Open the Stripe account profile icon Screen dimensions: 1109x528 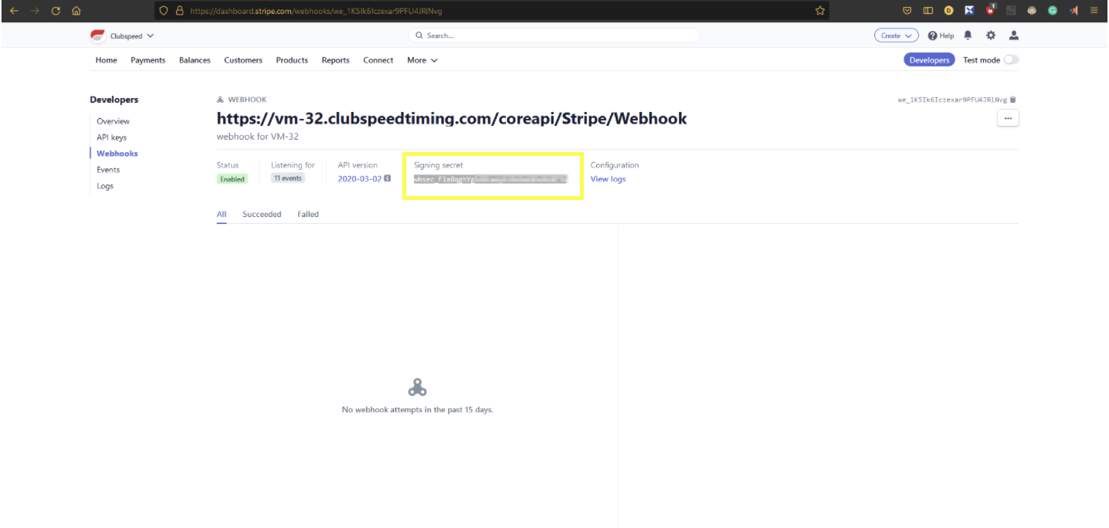coord(1014,36)
